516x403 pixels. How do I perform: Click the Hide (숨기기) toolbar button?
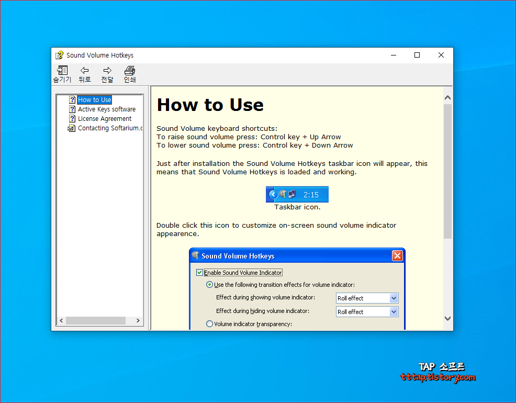[x=62, y=74]
